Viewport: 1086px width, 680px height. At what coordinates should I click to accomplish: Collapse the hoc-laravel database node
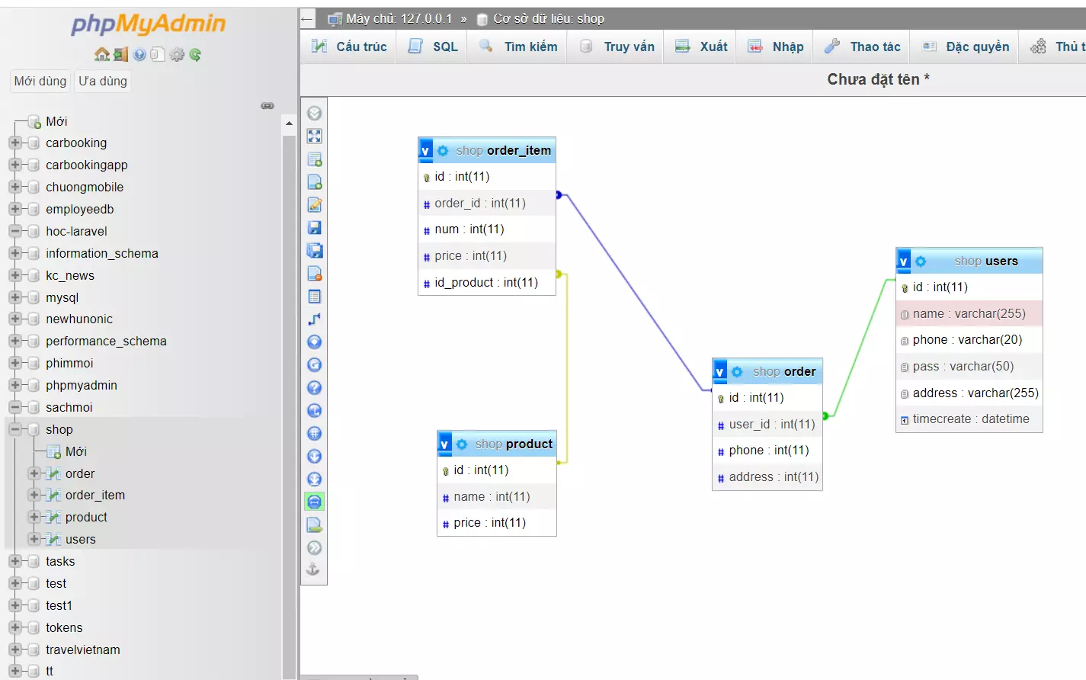click(x=14, y=231)
